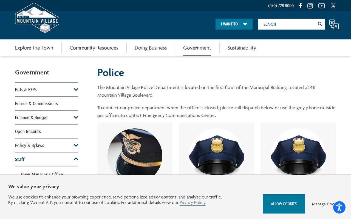The height and width of the screenshot is (219, 351).
Task: Open the Community Resources menu
Action: pyautogui.click(x=94, y=48)
